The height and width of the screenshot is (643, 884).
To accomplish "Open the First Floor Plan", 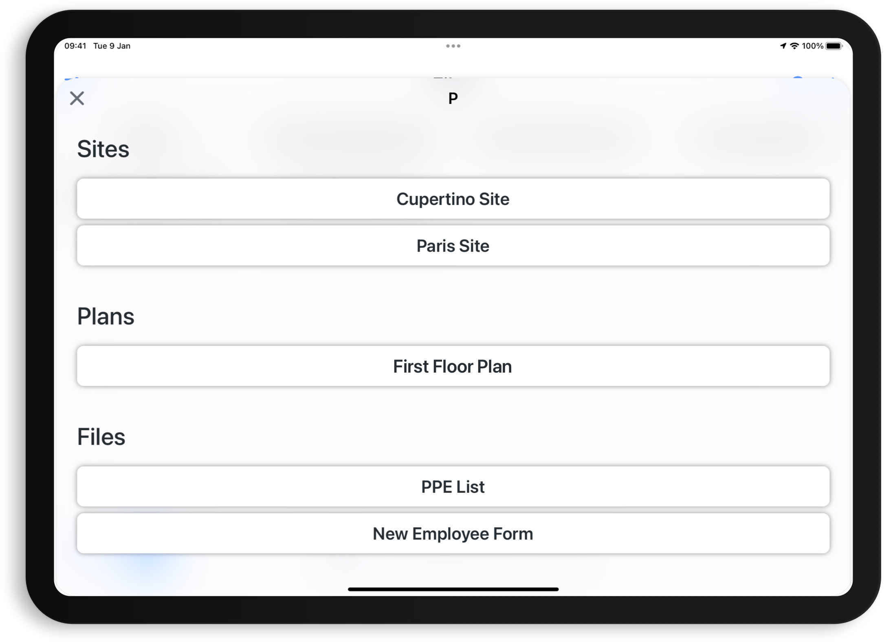I will (x=453, y=366).
